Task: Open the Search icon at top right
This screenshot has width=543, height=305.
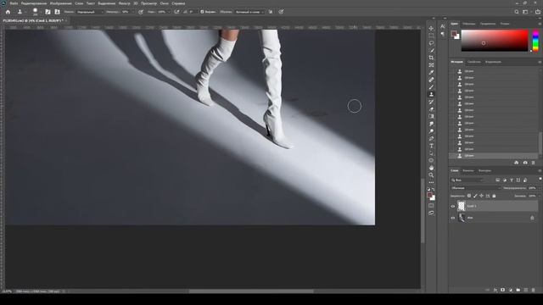Action: (517, 12)
